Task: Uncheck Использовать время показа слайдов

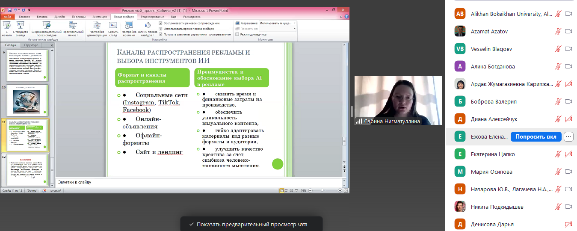Action: pos(160,29)
